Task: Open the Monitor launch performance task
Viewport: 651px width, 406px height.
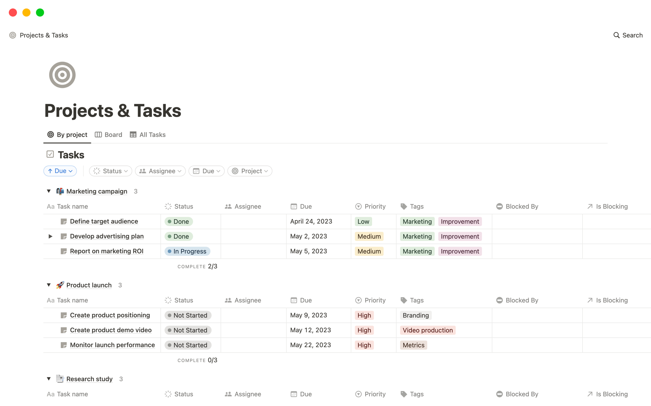Action: [112, 345]
